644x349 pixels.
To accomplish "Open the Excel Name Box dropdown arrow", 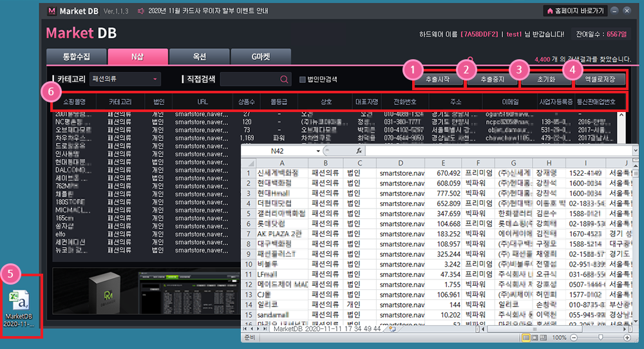I will click(x=318, y=151).
